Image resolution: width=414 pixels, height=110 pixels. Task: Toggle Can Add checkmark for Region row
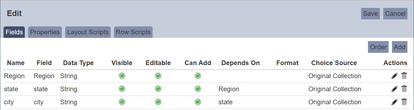coord(198,76)
